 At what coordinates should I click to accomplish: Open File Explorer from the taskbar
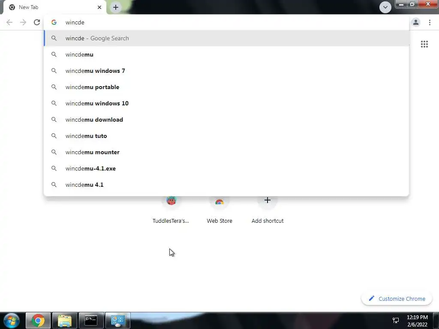pos(64,320)
